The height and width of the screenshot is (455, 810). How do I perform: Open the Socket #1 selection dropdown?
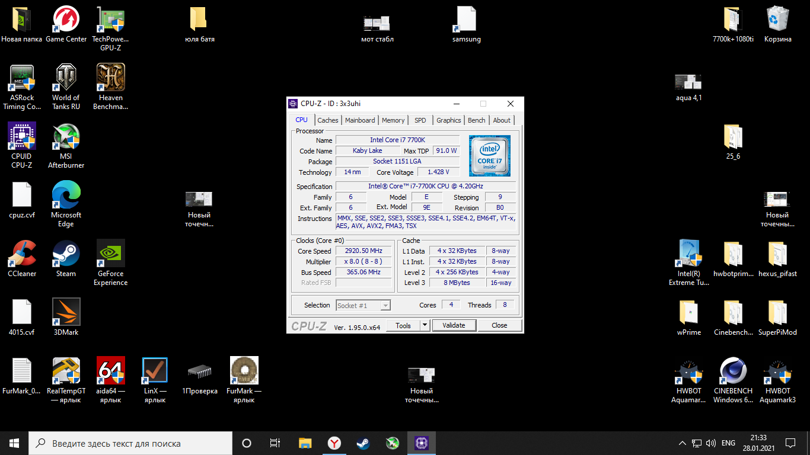(x=363, y=305)
